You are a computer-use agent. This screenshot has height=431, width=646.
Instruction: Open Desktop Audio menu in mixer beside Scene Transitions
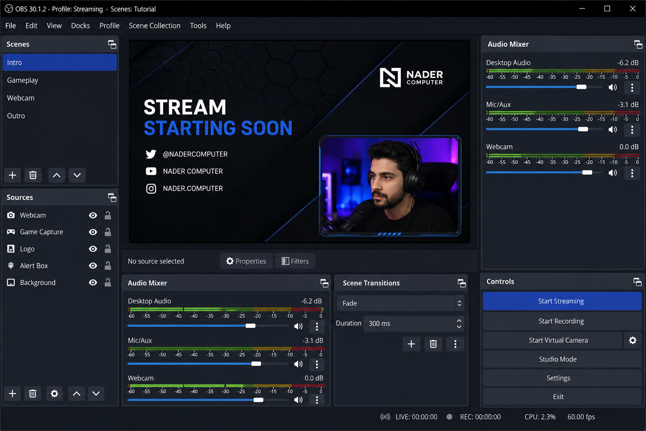click(x=317, y=326)
